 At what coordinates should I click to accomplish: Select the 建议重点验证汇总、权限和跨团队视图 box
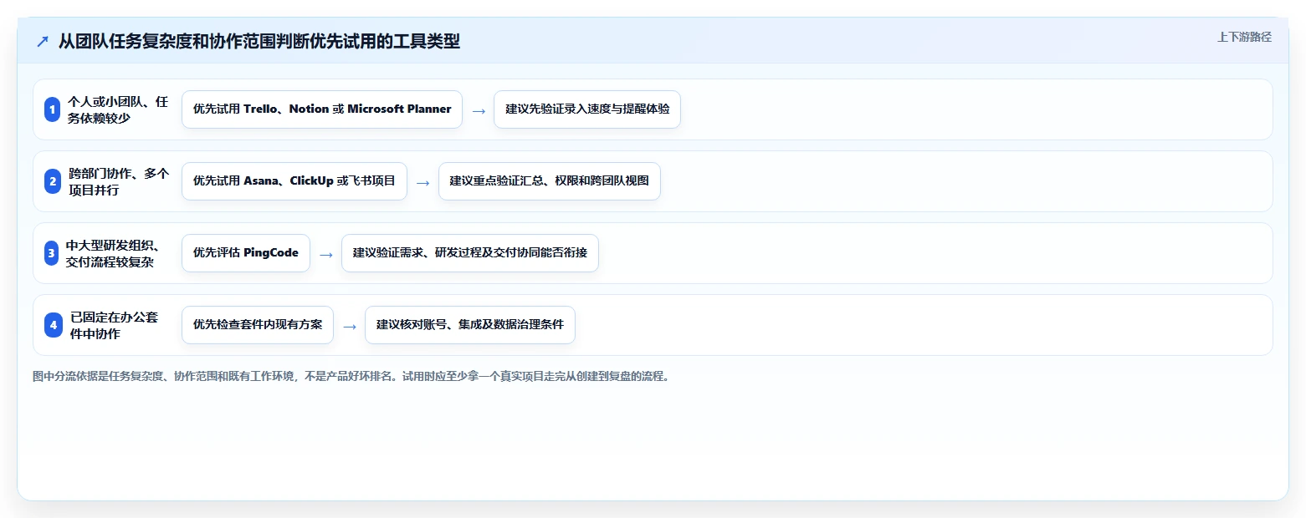click(550, 181)
